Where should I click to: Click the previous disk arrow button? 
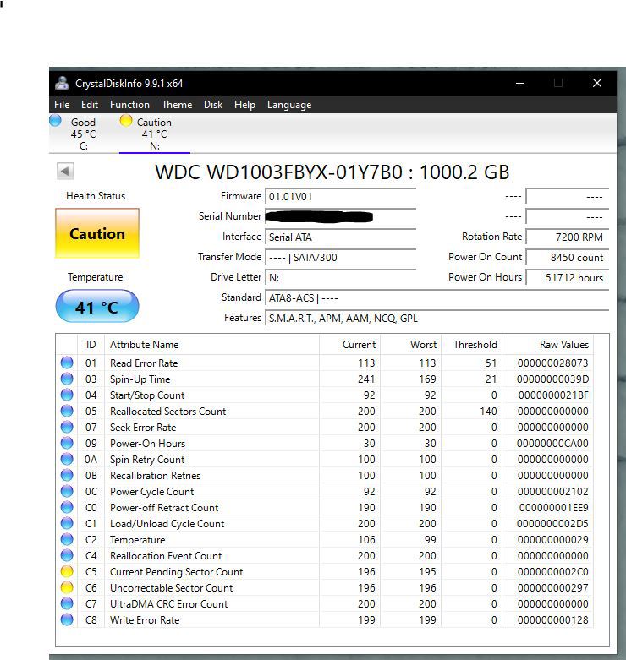click(x=65, y=171)
